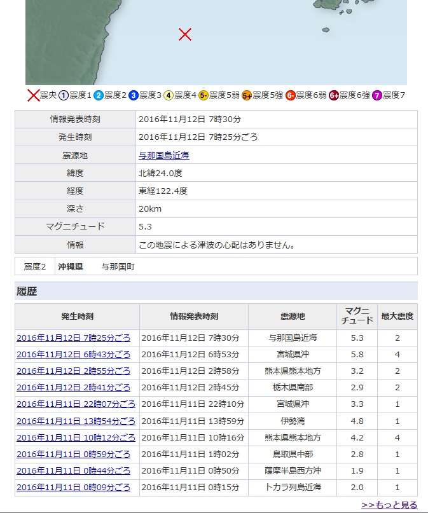Image resolution: width=428 pixels, height=513 pixels.
Task: Click the トカラ列島近海 epicenter cell
Action: [x=293, y=487]
